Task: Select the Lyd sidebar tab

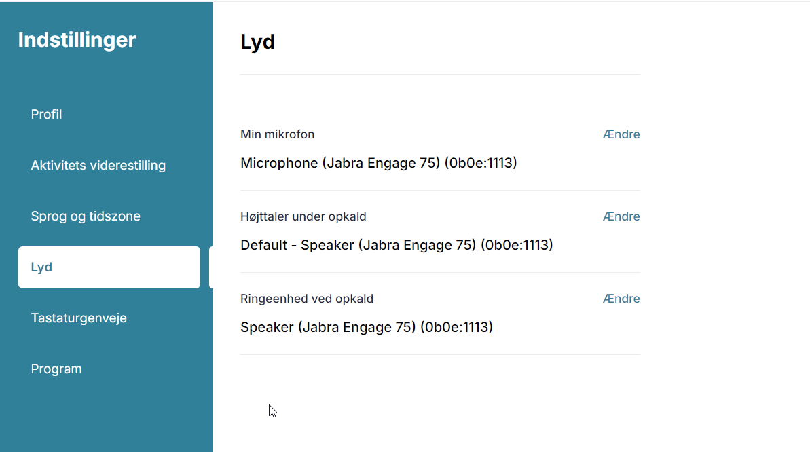Action: [109, 267]
